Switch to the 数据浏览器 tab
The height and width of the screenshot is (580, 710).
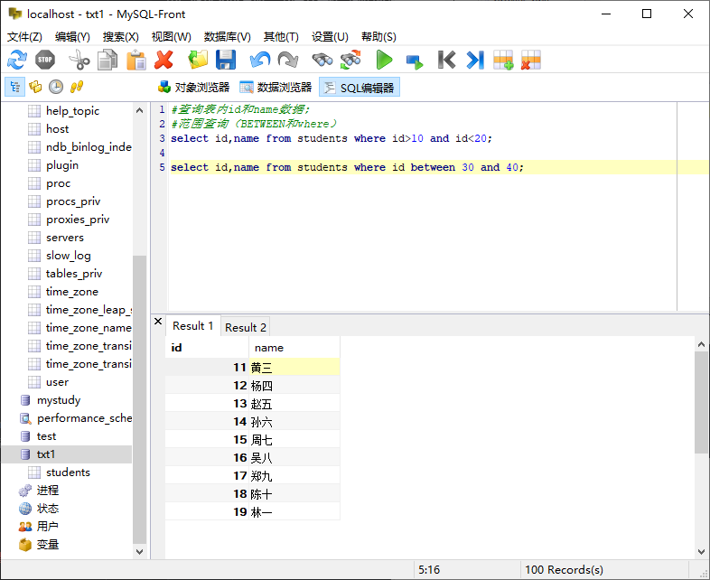point(276,88)
